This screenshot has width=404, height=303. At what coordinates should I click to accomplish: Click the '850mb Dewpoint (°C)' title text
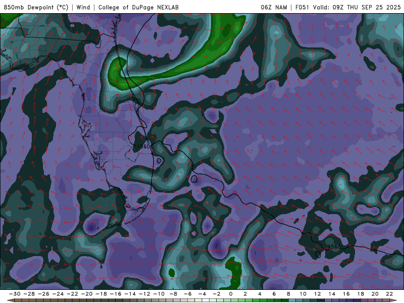[36, 7]
